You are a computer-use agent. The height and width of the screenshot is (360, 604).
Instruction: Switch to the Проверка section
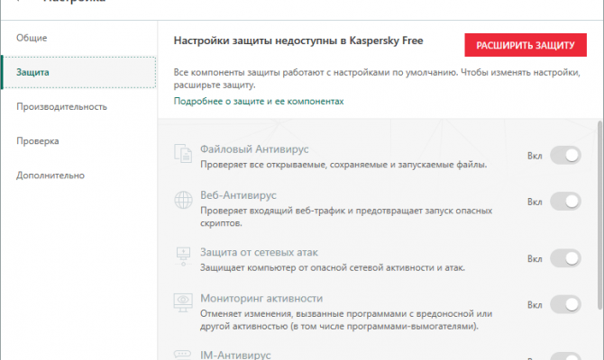[38, 140]
